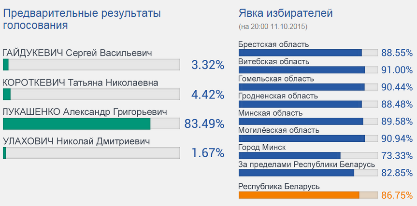Select the Минская область label
Viewport: 417px width, 206px height.
coord(271,113)
